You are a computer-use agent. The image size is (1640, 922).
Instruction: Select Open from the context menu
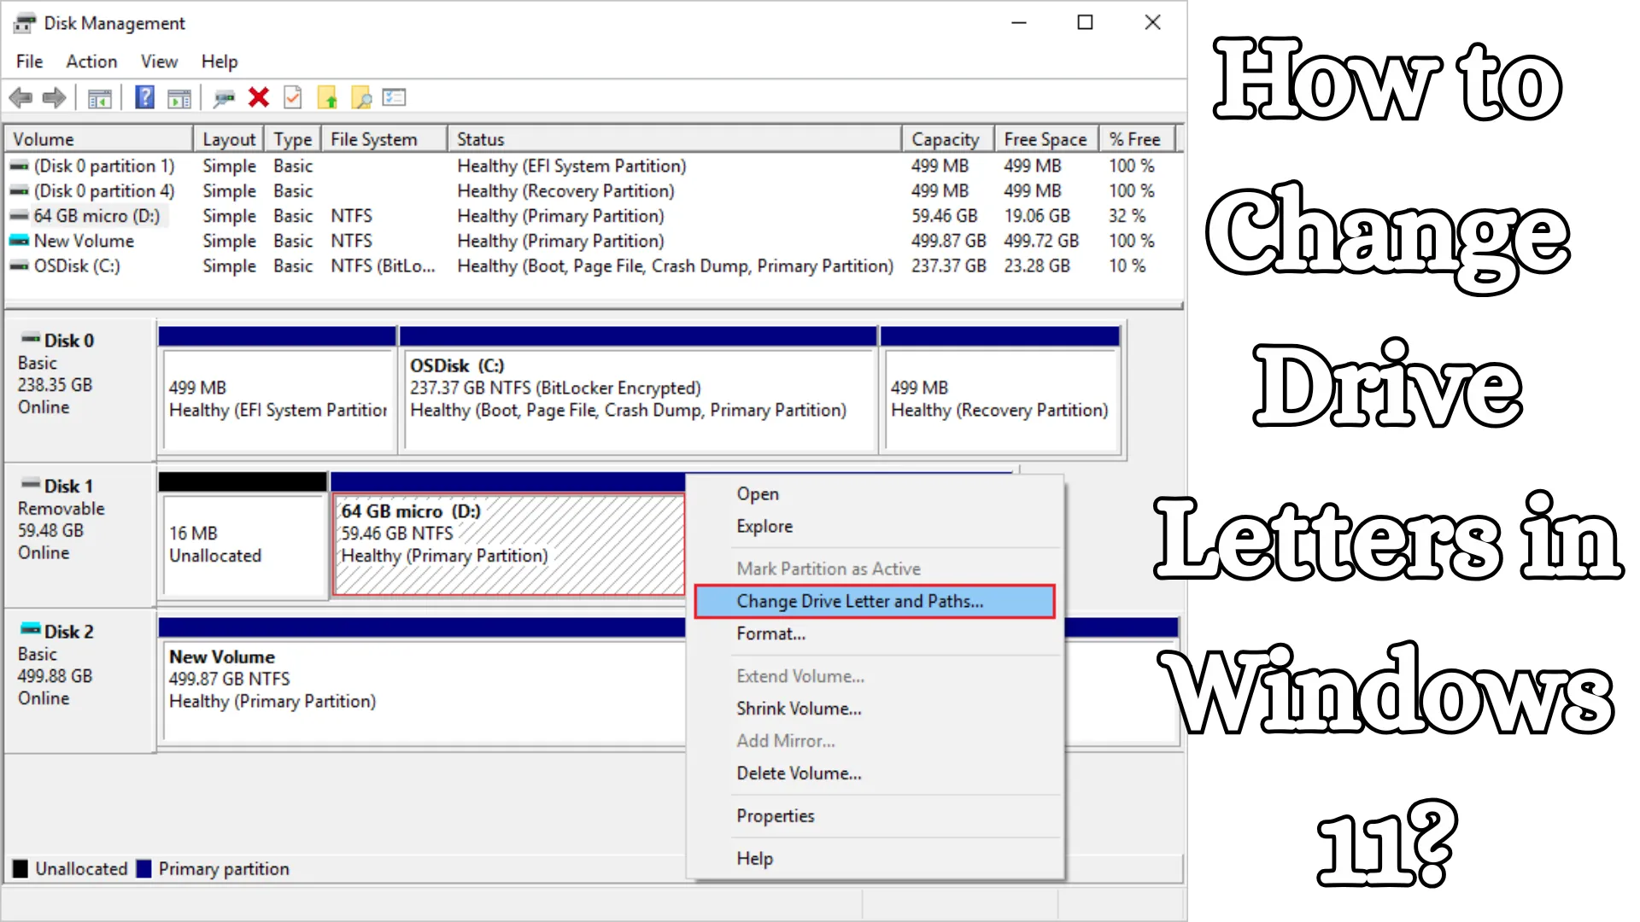point(875,493)
